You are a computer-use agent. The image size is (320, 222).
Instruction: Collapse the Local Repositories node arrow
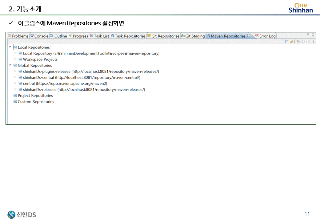point(10,47)
